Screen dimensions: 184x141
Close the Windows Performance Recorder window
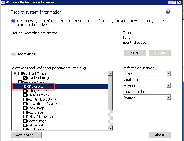(179, 2)
